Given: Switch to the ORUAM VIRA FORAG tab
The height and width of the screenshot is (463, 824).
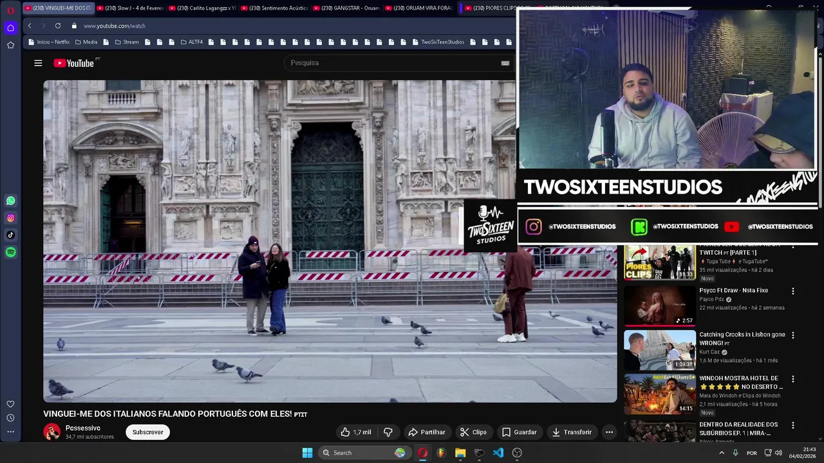Looking at the screenshot, I should click(419, 8).
